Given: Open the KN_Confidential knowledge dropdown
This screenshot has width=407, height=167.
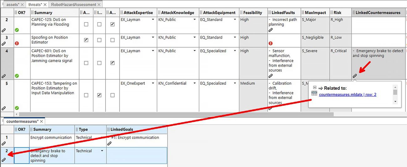Looking at the screenshot, I should tap(195, 83).
